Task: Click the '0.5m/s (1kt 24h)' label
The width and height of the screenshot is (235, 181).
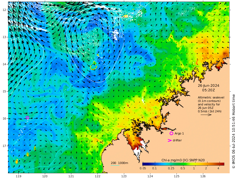Action: (210, 111)
